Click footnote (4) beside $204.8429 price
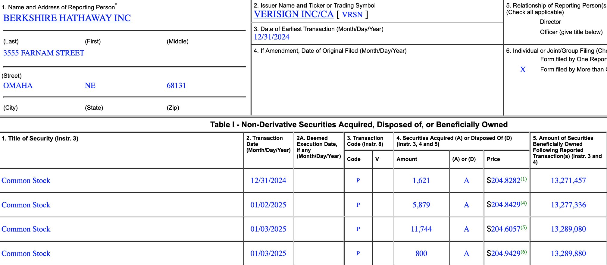 (x=524, y=203)
